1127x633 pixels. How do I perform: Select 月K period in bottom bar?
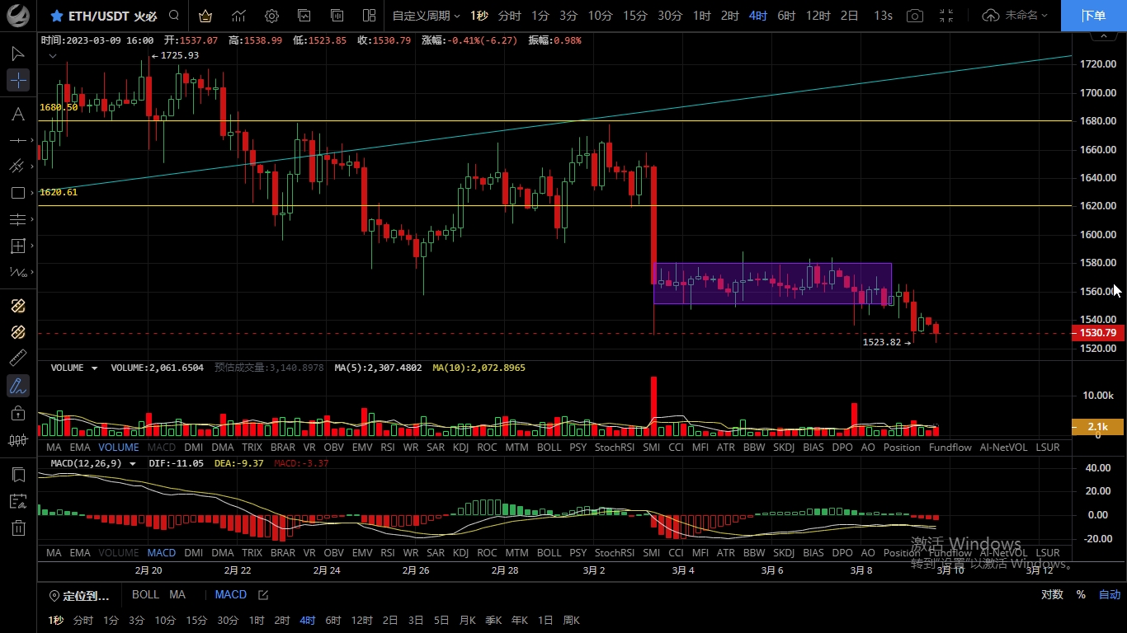468,621
